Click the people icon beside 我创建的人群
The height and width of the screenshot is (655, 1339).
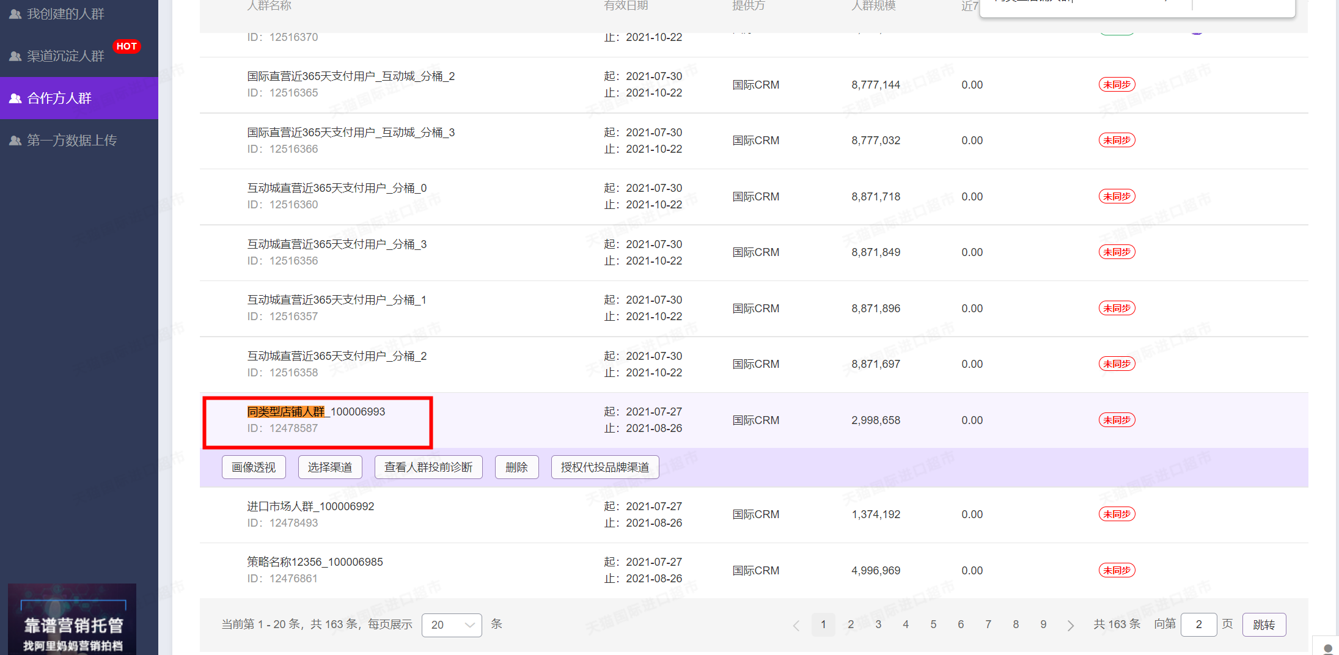pos(15,13)
